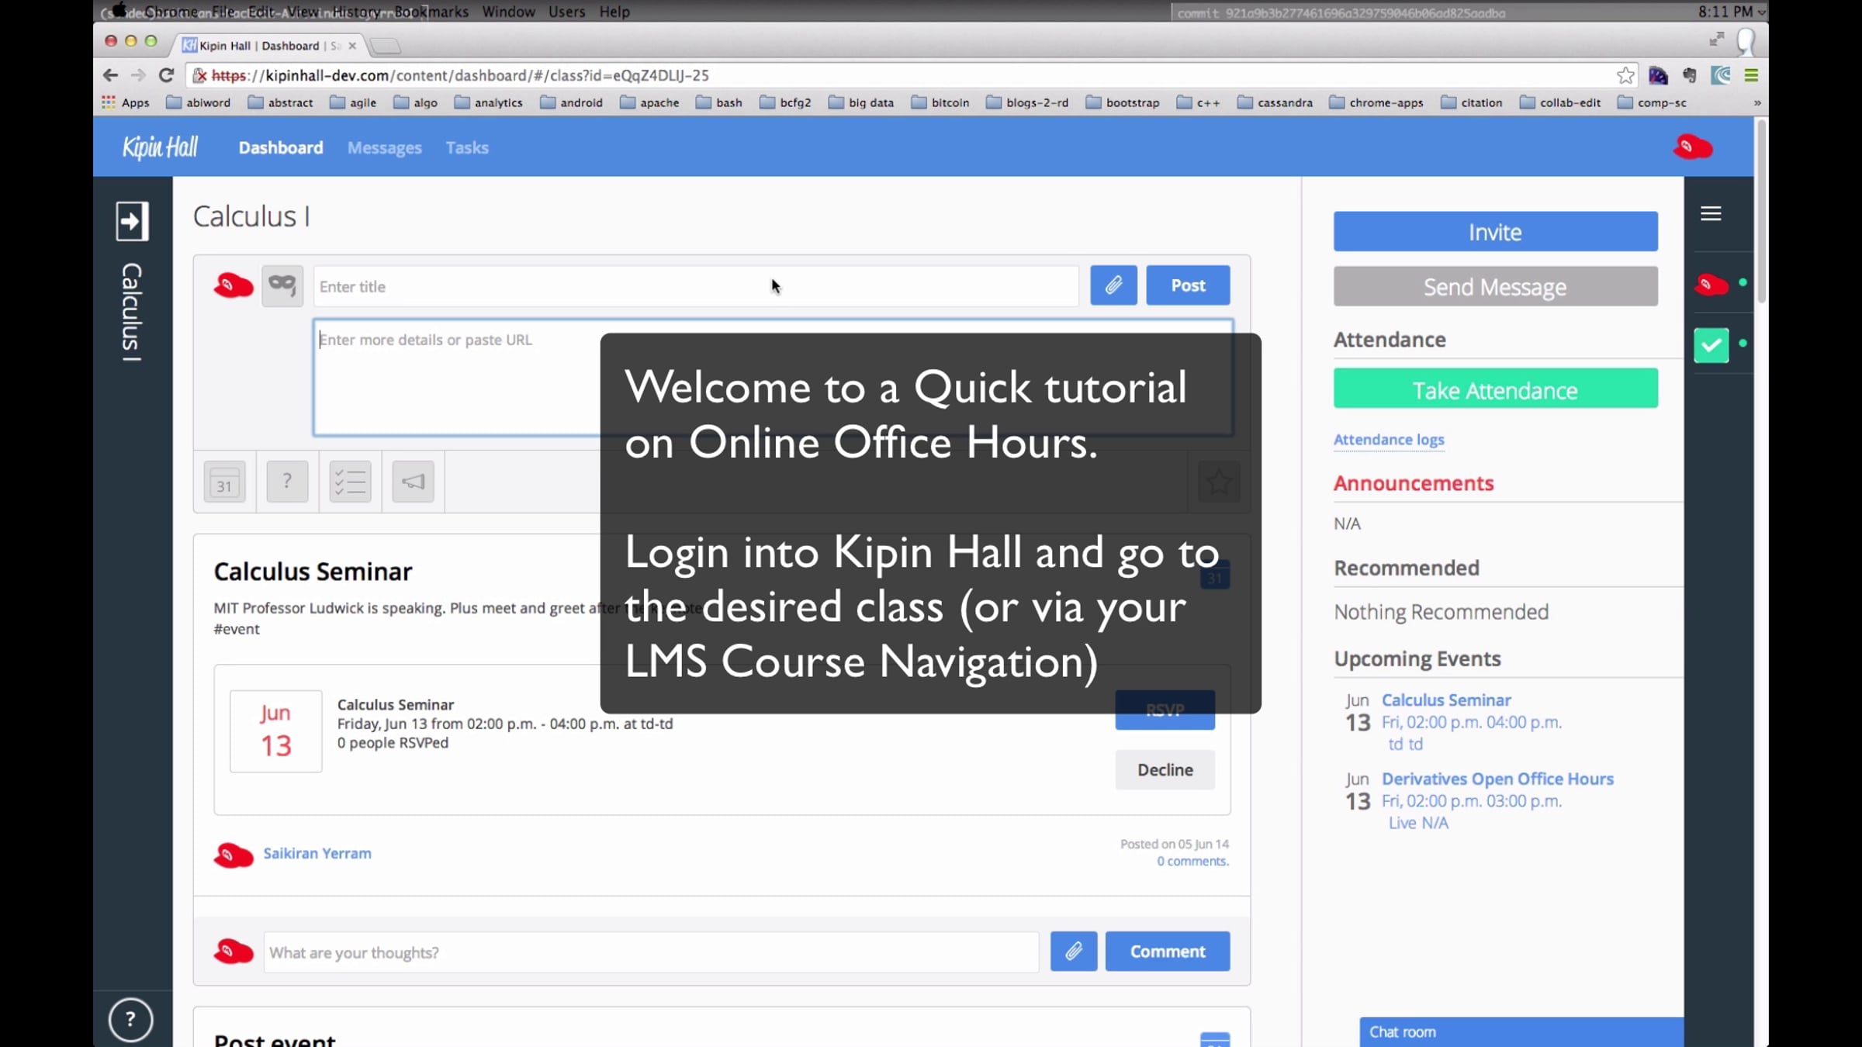The width and height of the screenshot is (1862, 1047).
Task: Open the hamburger menu in right panel
Action: (x=1711, y=213)
